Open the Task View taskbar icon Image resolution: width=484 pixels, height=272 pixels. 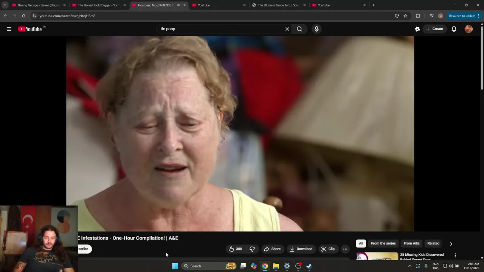click(243, 266)
